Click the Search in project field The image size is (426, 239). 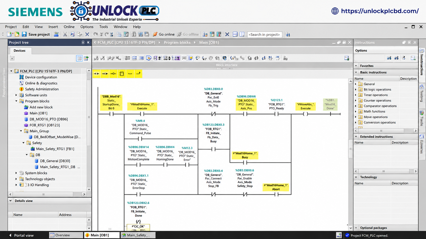click(265, 35)
